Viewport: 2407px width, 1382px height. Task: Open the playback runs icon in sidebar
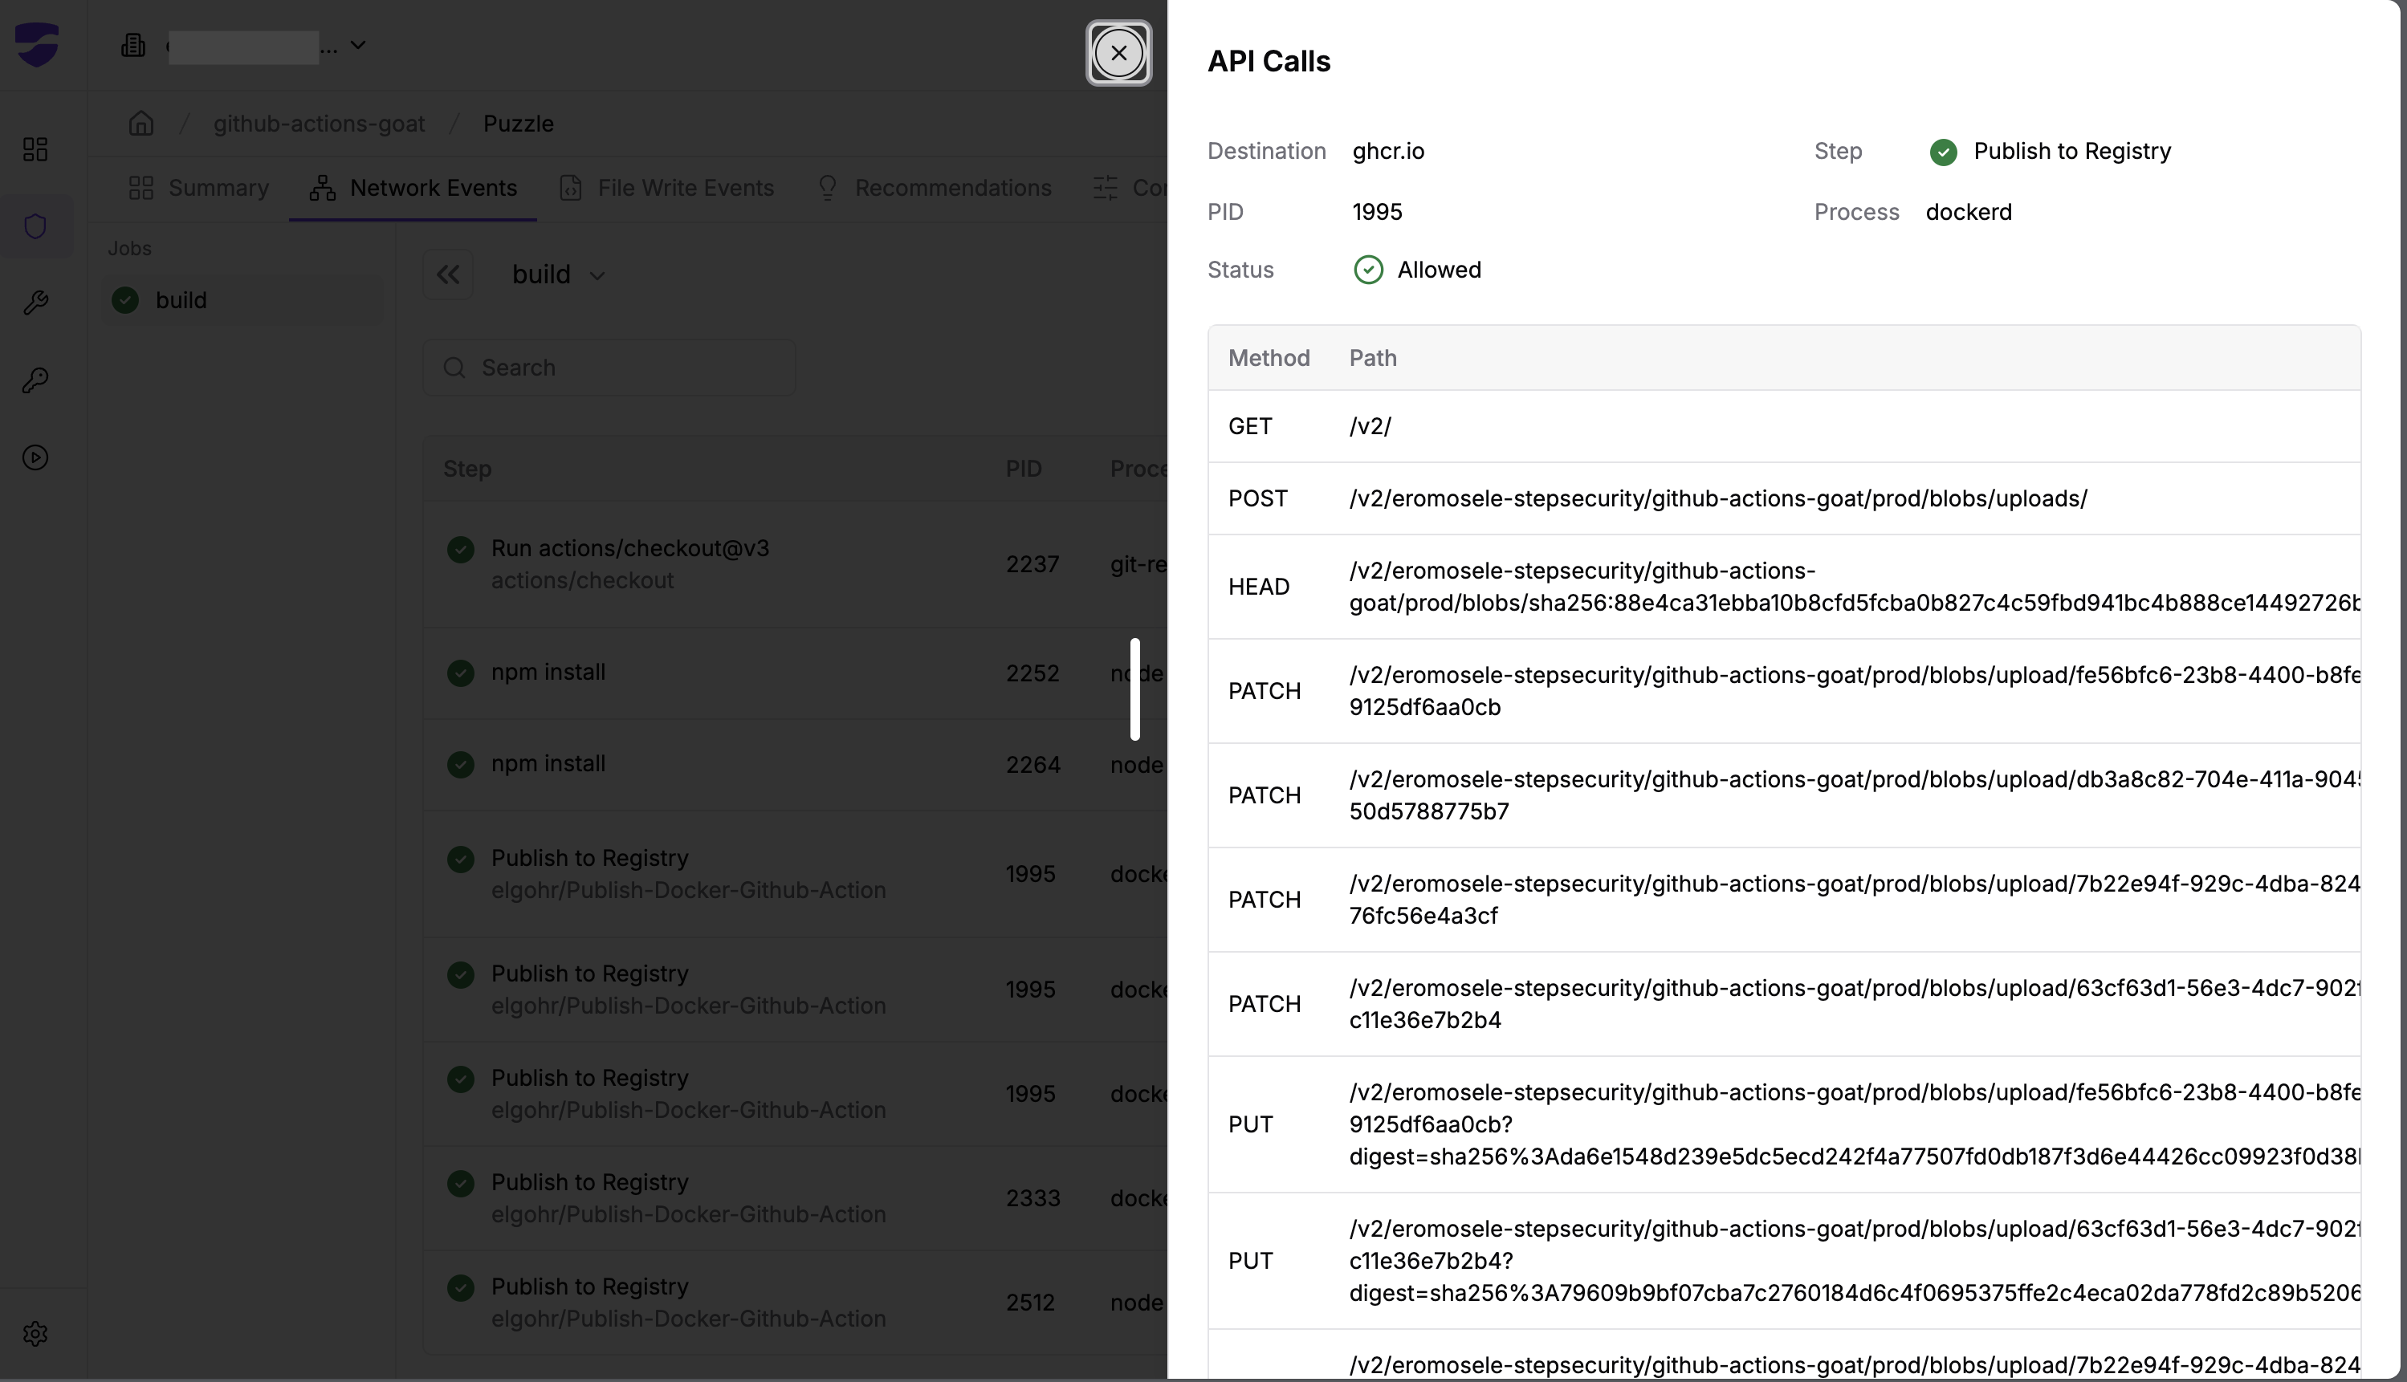[35, 457]
